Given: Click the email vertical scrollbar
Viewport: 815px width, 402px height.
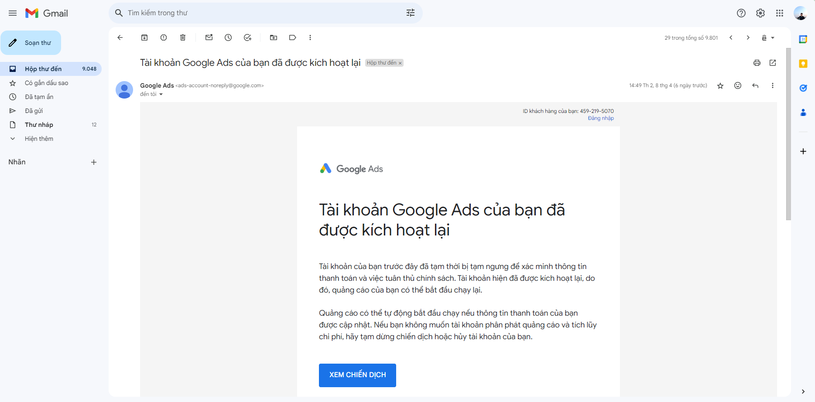Looking at the screenshot, I should point(788,134).
